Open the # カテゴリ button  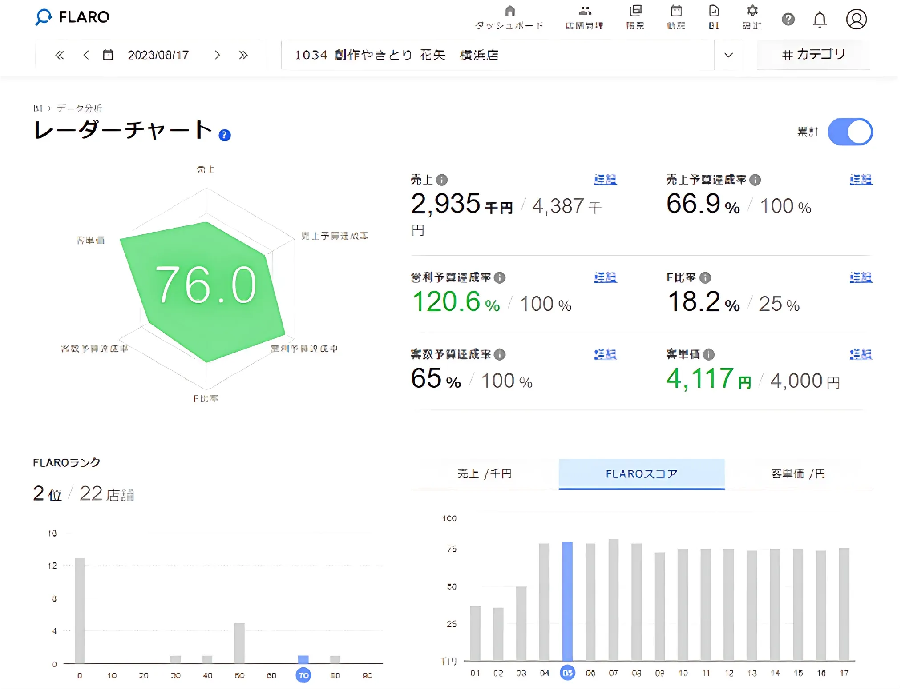point(813,55)
